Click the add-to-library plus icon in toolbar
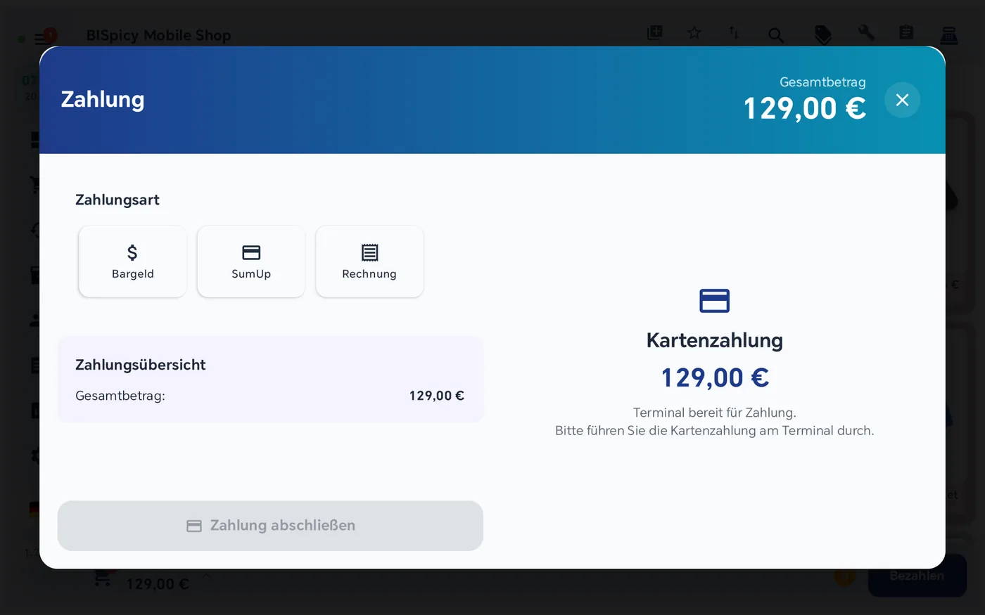The width and height of the screenshot is (985, 615). [x=654, y=33]
